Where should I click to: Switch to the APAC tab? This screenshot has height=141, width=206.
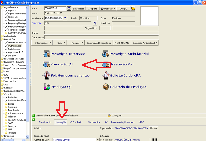click(x=141, y=122)
